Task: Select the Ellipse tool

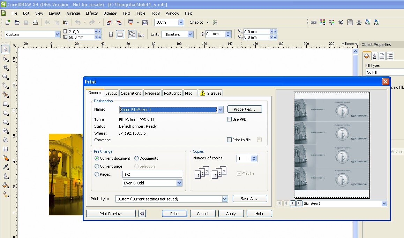Action: [x=5, y=113]
